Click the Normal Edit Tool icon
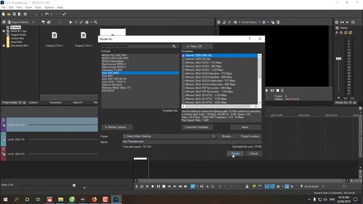Viewport: 363px width, 204px height. [193, 186]
